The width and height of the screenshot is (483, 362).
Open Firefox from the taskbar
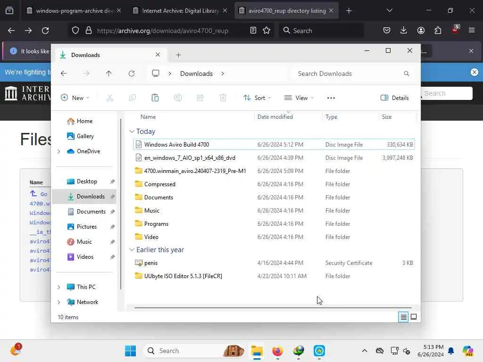(x=277, y=351)
